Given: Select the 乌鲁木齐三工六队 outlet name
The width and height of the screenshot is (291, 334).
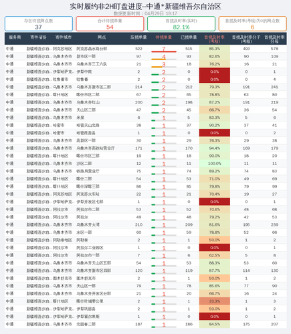Looking at the screenshot, I should pos(92,64).
